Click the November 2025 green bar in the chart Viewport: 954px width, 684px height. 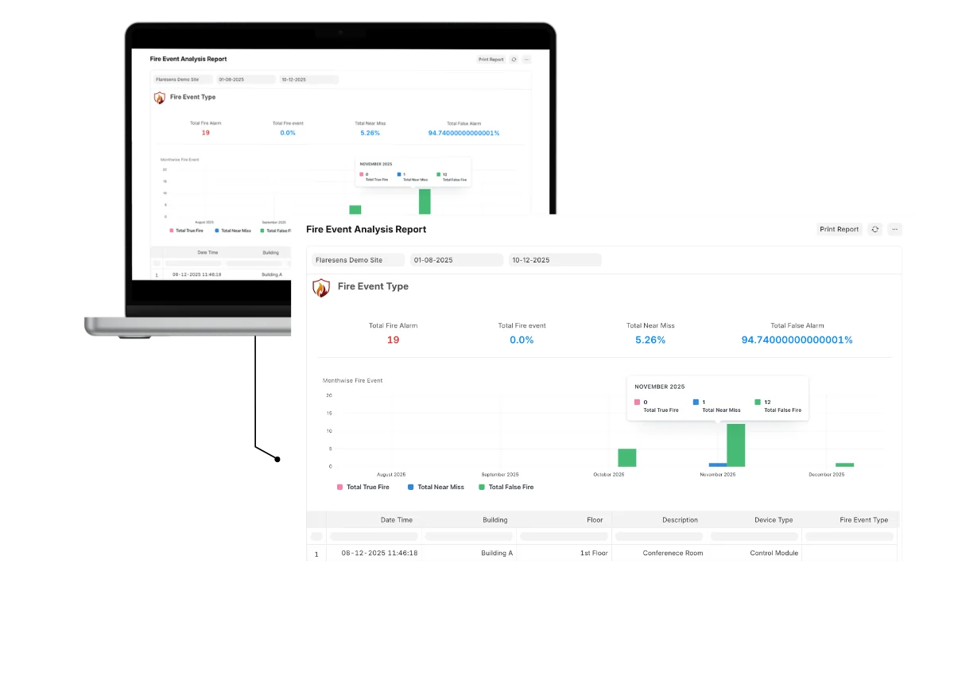(737, 445)
